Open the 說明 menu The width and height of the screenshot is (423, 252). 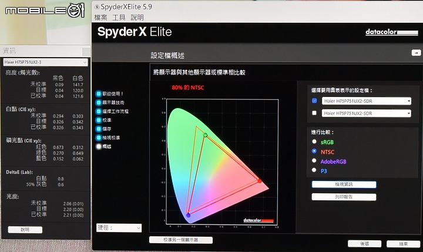click(x=137, y=18)
